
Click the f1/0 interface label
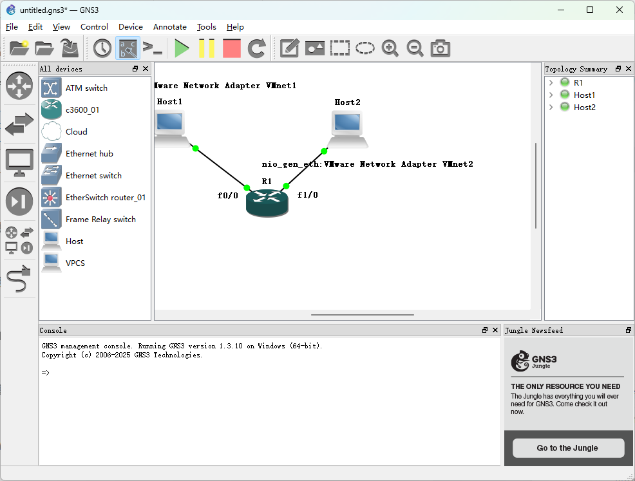[307, 195]
